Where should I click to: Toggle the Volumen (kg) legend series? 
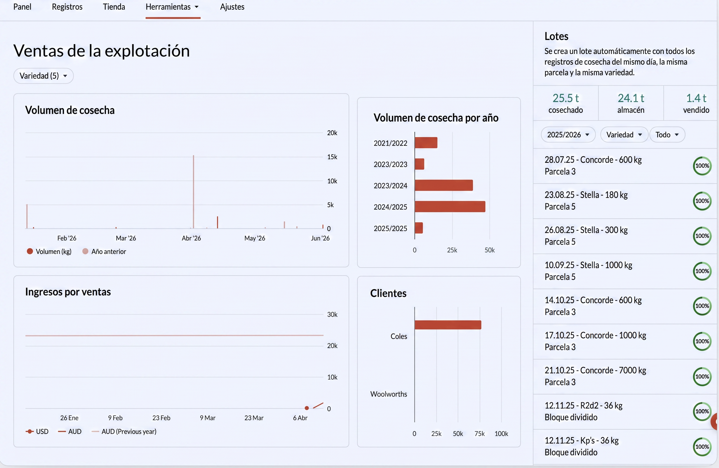49,251
